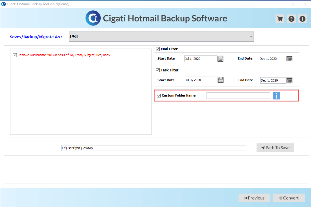Click Mail Filter End Date field Dec 1, 2020
This screenshot has width=311, height=207.
pos(272,59)
